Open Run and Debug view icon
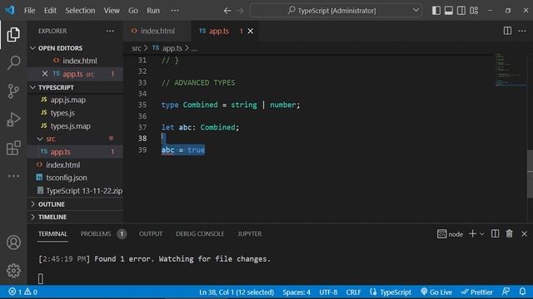The height and width of the screenshot is (299, 533). pos(13,120)
